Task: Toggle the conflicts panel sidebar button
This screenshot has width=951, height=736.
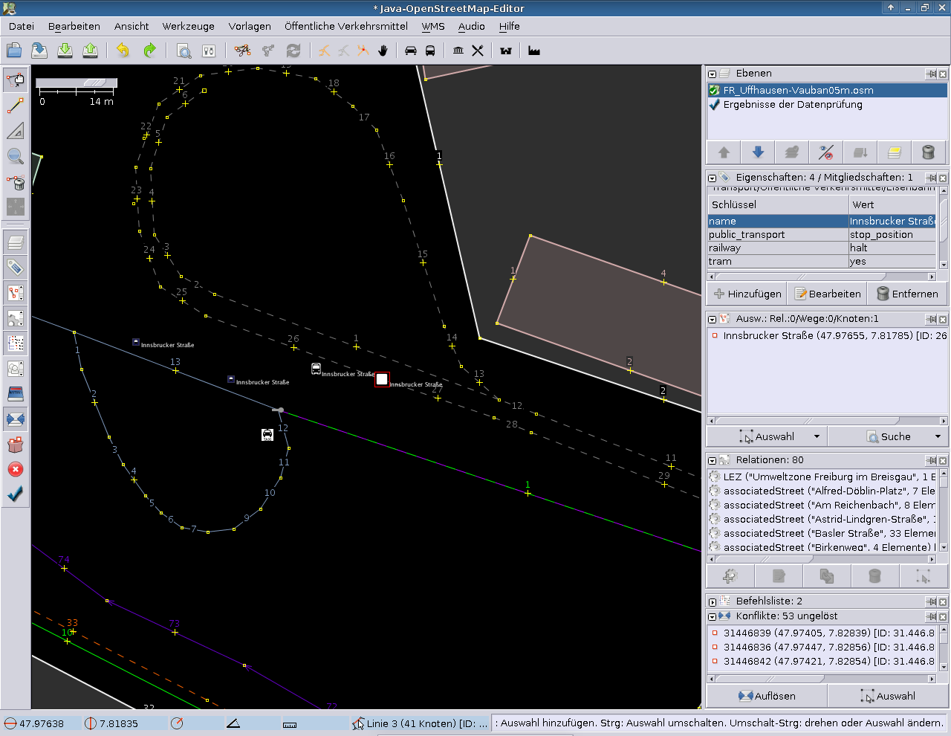Action: (x=16, y=419)
